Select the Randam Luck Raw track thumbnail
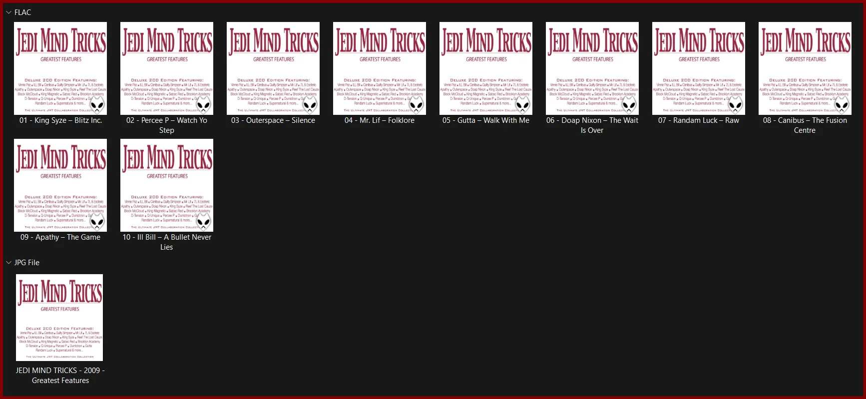Image resolution: width=866 pixels, height=399 pixels. point(699,68)
